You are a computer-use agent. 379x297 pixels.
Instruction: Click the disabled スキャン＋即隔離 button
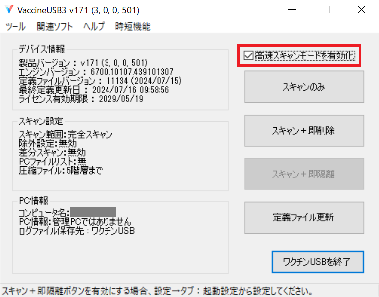click(304, 174)
